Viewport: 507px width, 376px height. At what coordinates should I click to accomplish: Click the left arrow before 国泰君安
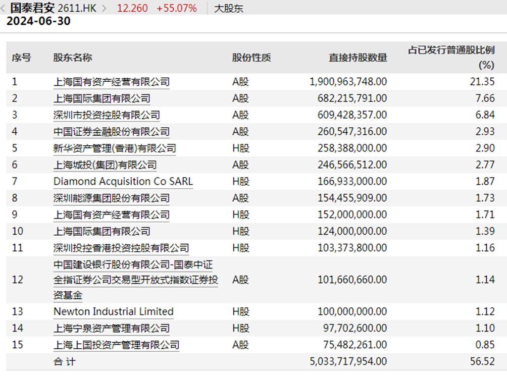[x=4, y=8]
